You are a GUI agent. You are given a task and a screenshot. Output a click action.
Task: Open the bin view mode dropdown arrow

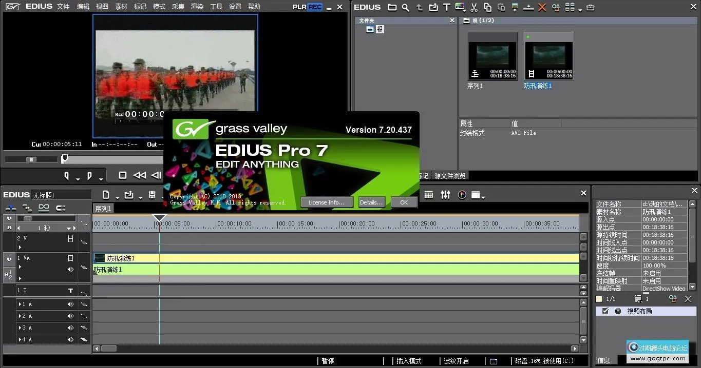580,10
